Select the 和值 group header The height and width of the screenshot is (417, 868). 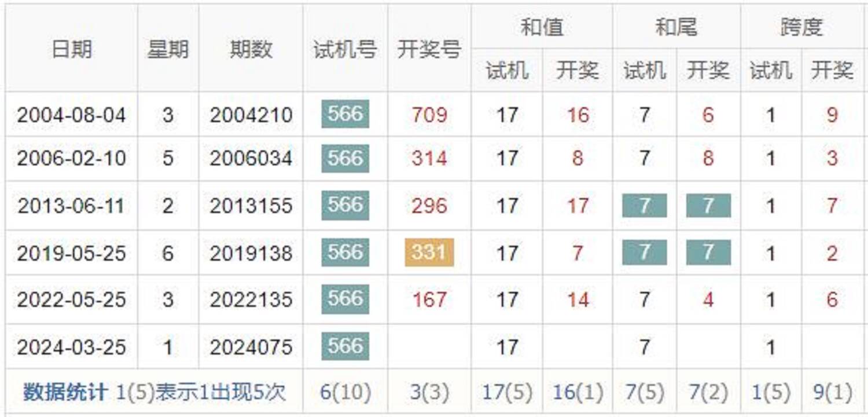pyautogui.click(x=542, y=27)
